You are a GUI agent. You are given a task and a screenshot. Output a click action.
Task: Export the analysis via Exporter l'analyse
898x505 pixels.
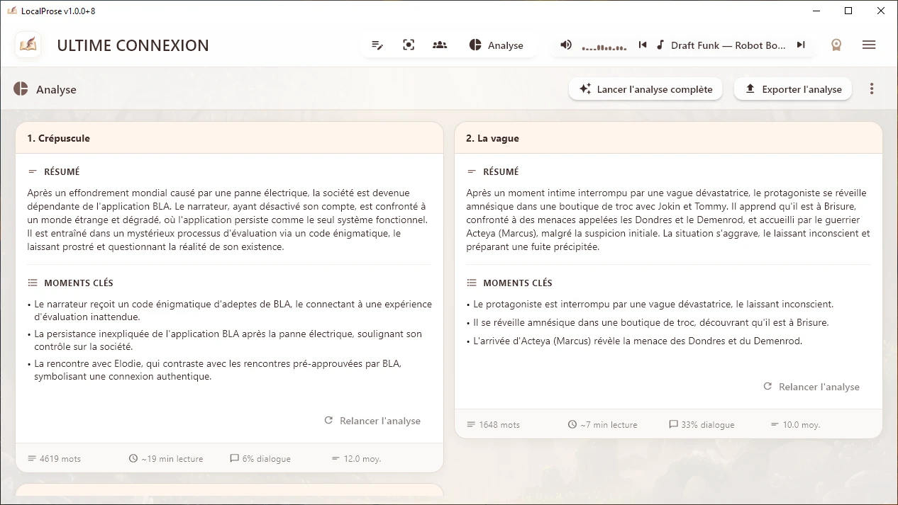(792, 89)
